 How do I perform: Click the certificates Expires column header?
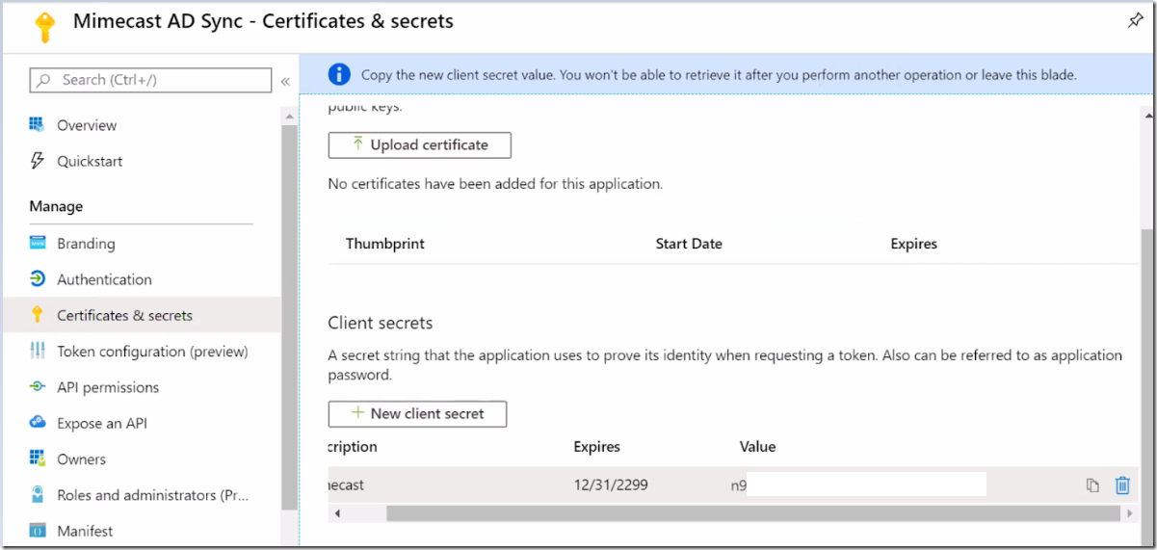pyautogui.click(x=914, y=244)
